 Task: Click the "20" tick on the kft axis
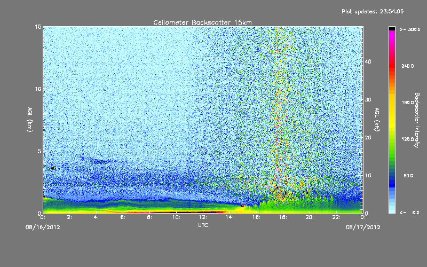click(x=368, y=137)
